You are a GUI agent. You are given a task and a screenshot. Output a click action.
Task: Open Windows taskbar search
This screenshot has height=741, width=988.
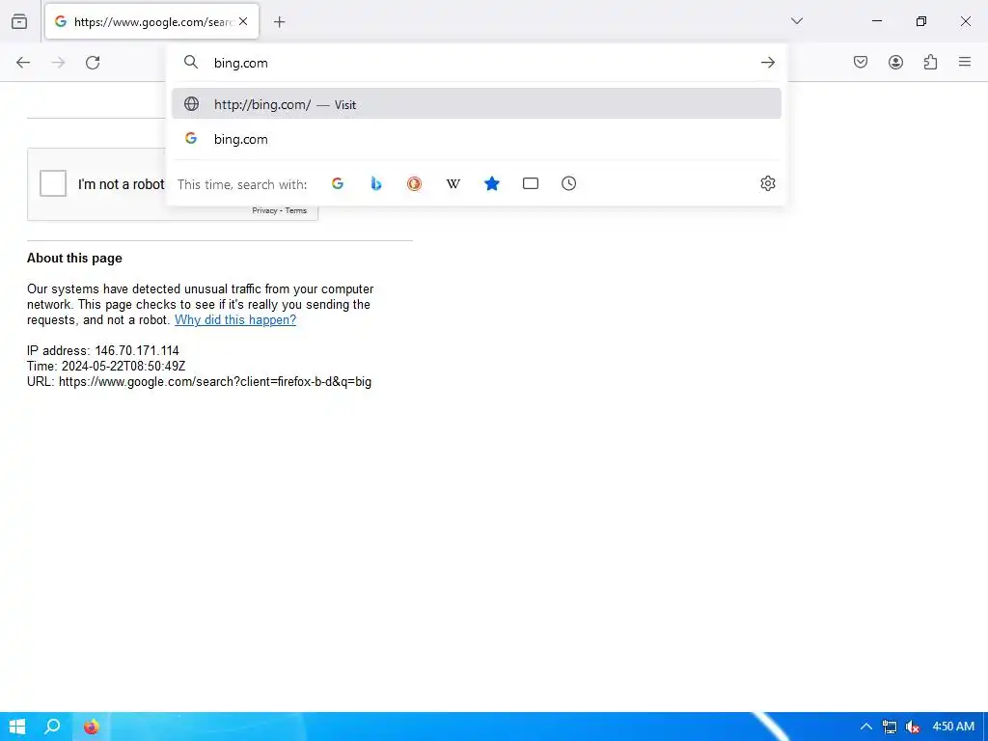click(x=53, y=727)
